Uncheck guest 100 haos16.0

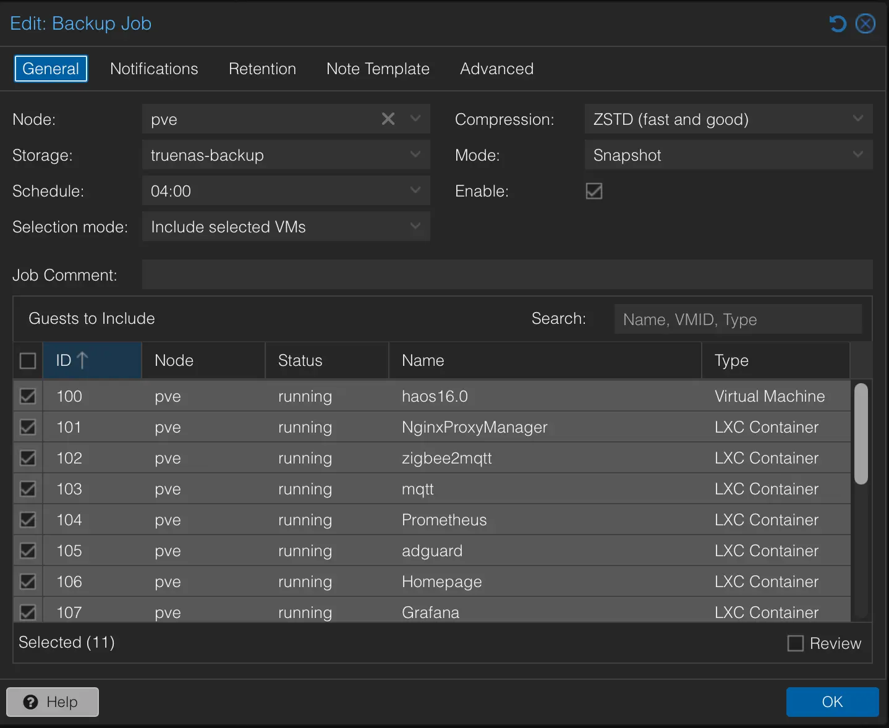[x=28, y=396]
